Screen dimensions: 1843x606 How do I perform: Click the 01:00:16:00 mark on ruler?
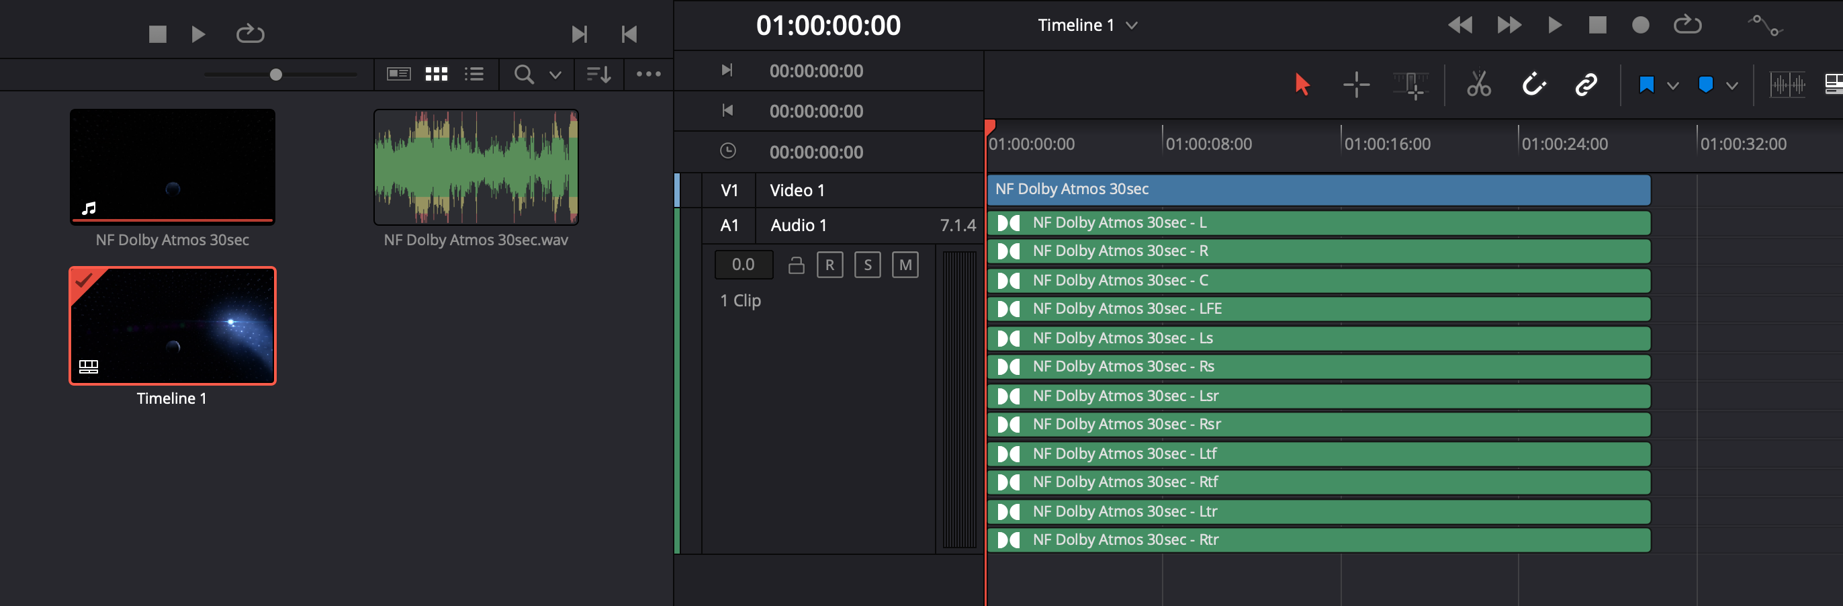[1387, 144]
